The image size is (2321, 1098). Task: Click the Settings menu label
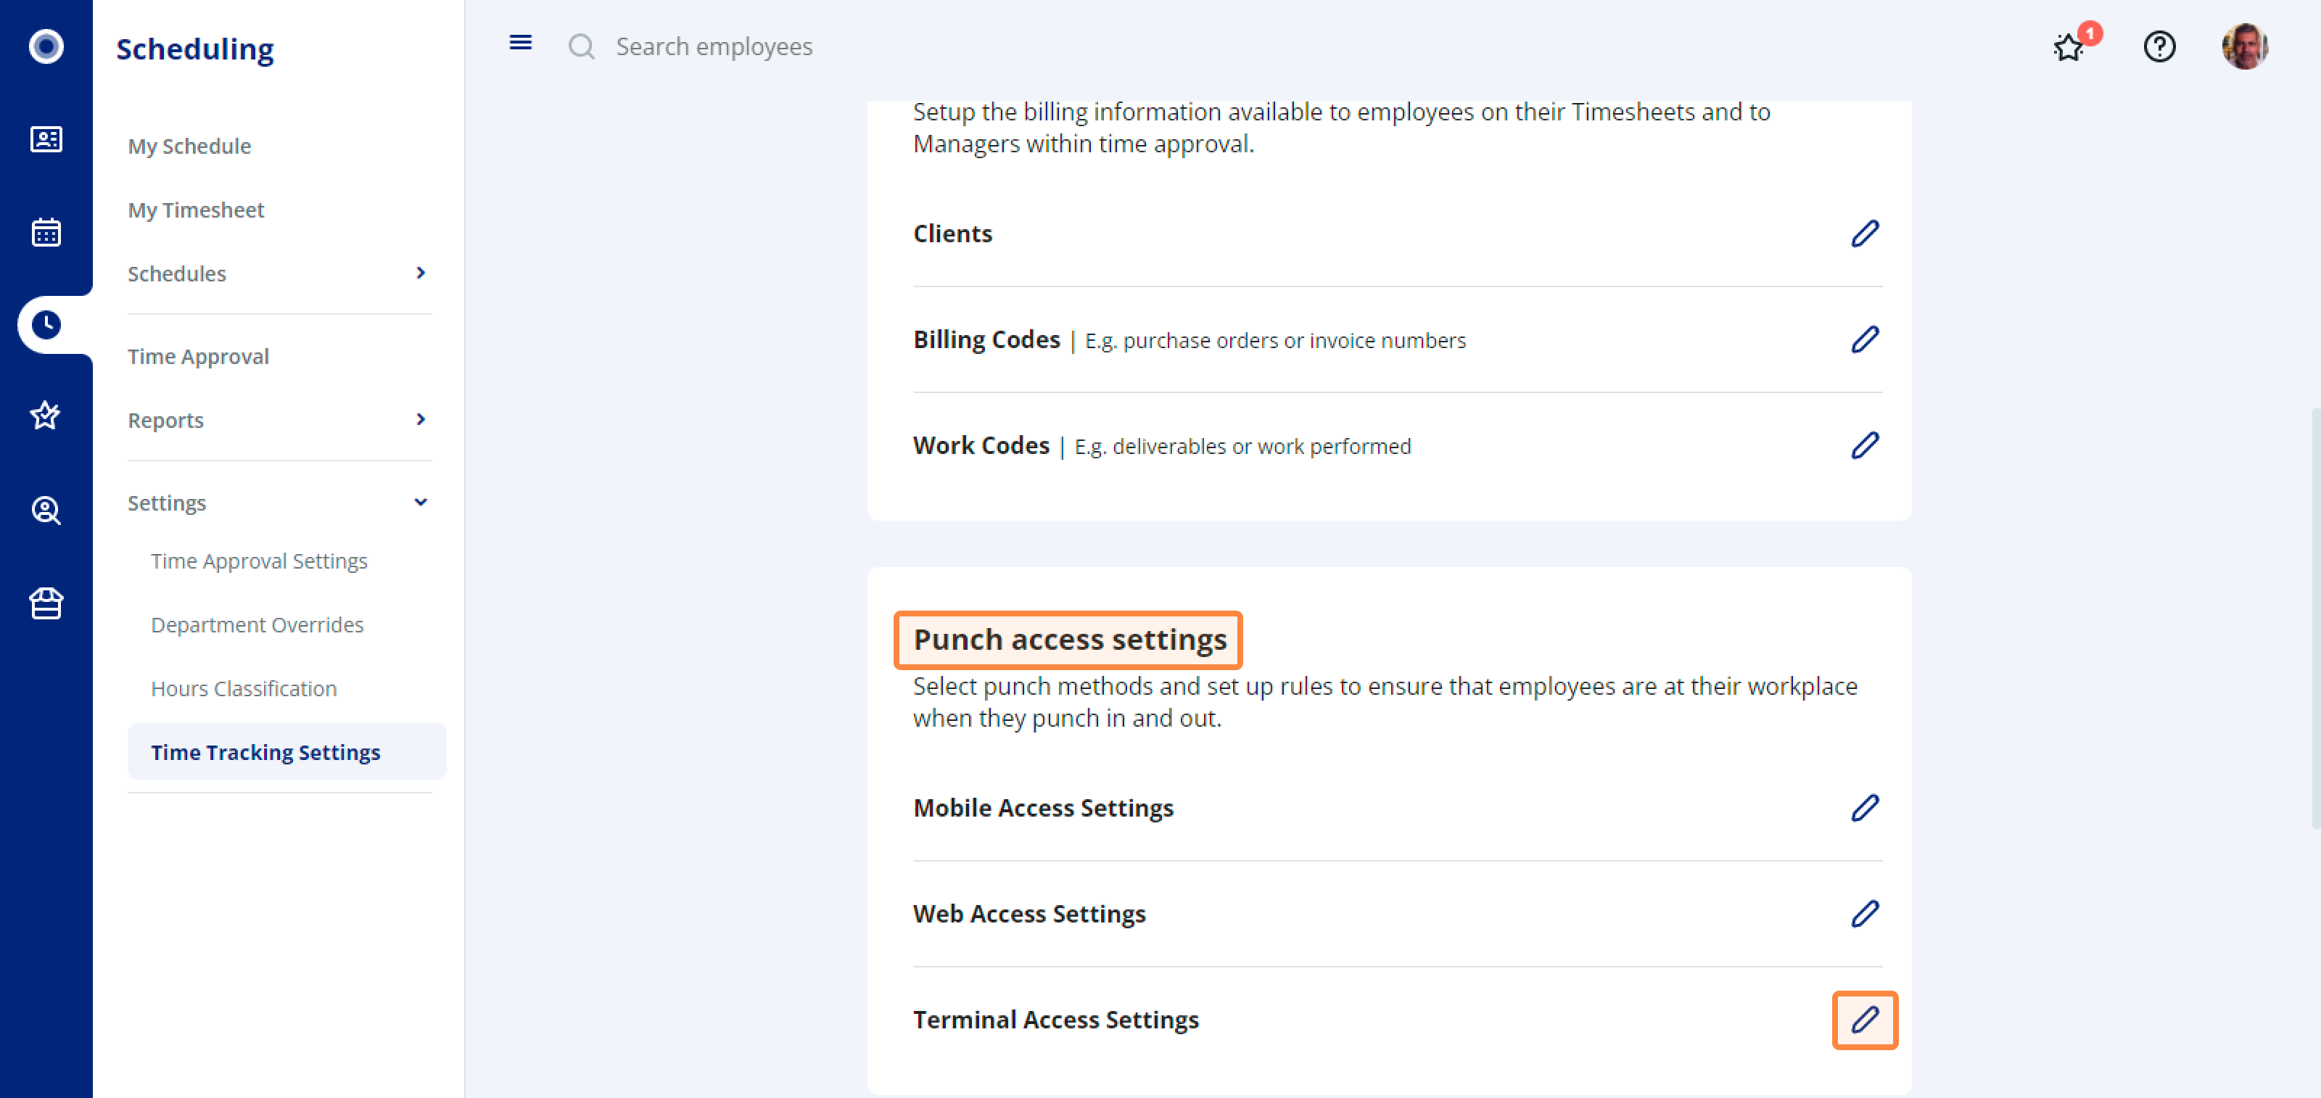(167, 503)
